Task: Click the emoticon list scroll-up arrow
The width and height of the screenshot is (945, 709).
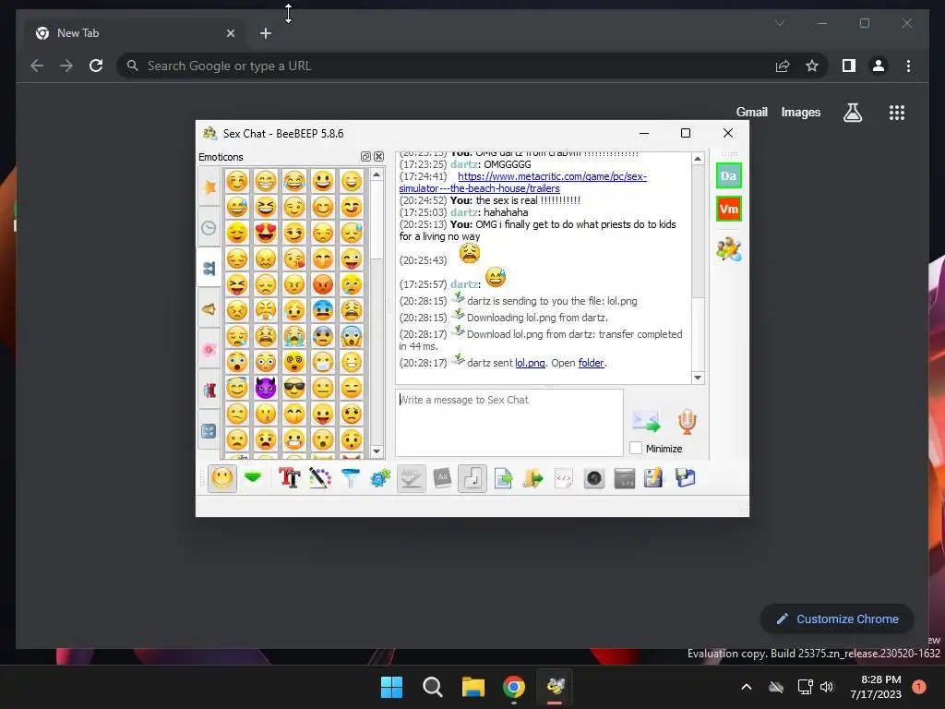Action: click(377, 174)
